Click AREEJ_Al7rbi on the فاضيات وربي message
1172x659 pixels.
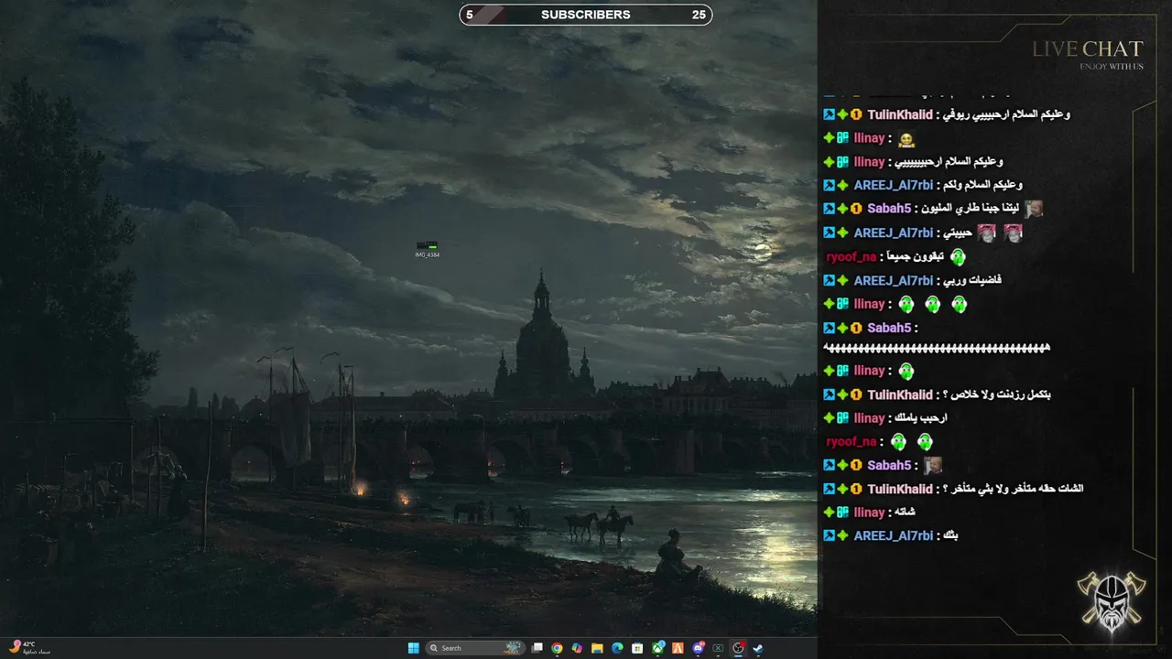(893, 280)
